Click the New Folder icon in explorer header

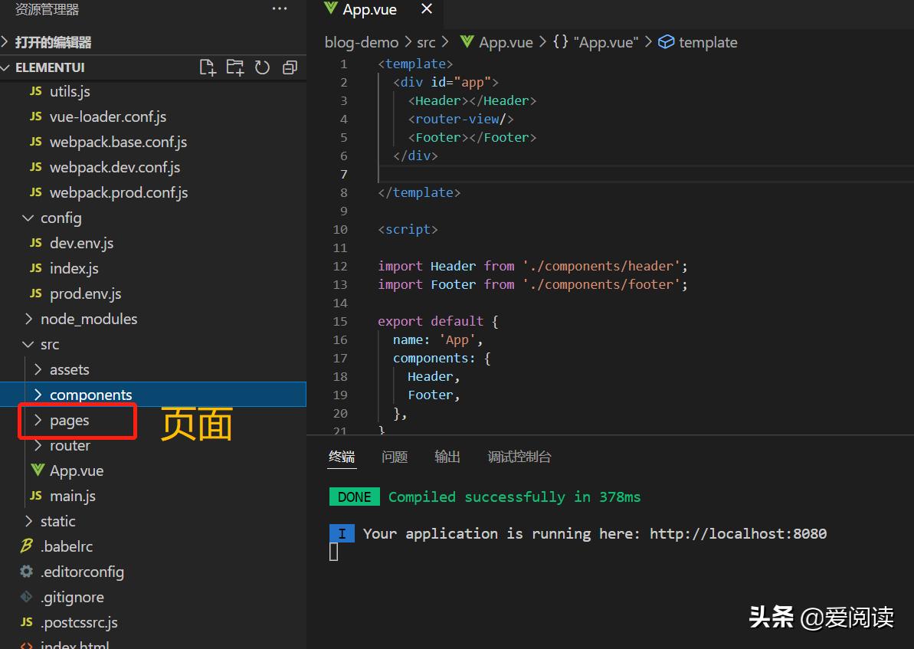click(234, 67)
